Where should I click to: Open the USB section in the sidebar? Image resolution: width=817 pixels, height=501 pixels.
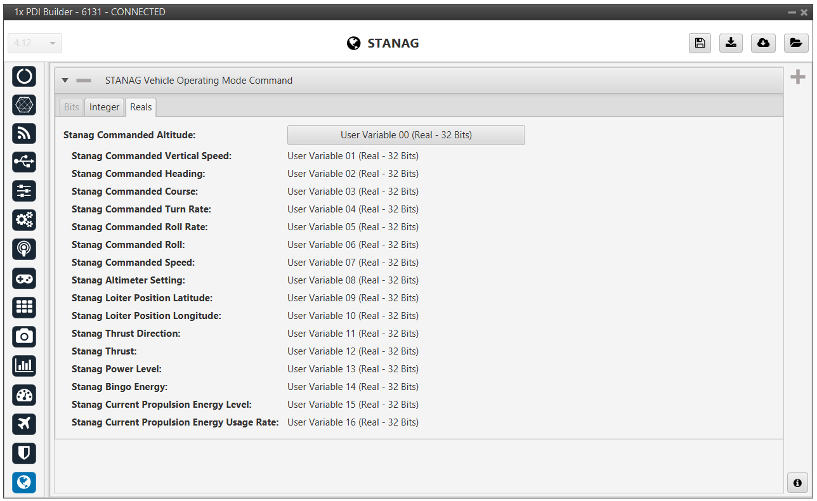(24, 162)
